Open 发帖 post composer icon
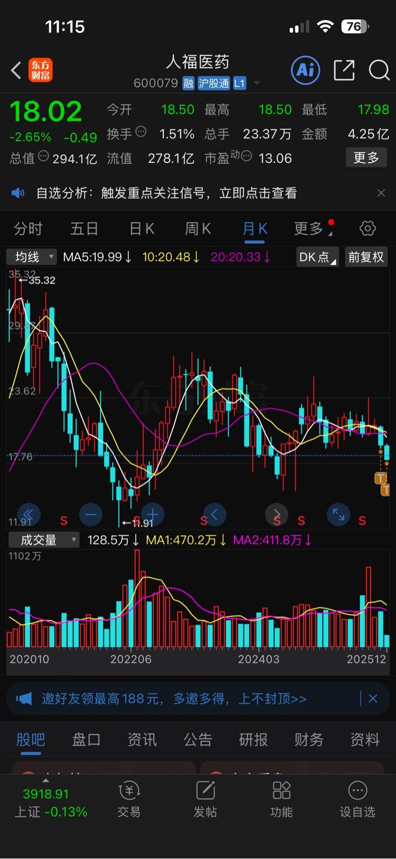The height and width of the screenshot is (859, 396). (205, 800)
